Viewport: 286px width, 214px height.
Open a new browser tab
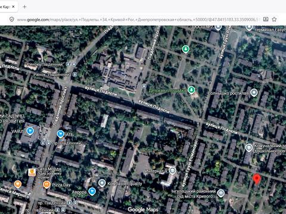(24, 7)
